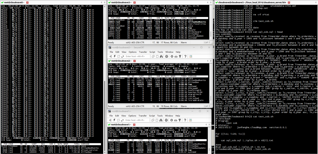This screenshot has height=154, width=318.
Task: Click Help question mark in cloudwave1 toolbar
Action: tap(185, 120)
